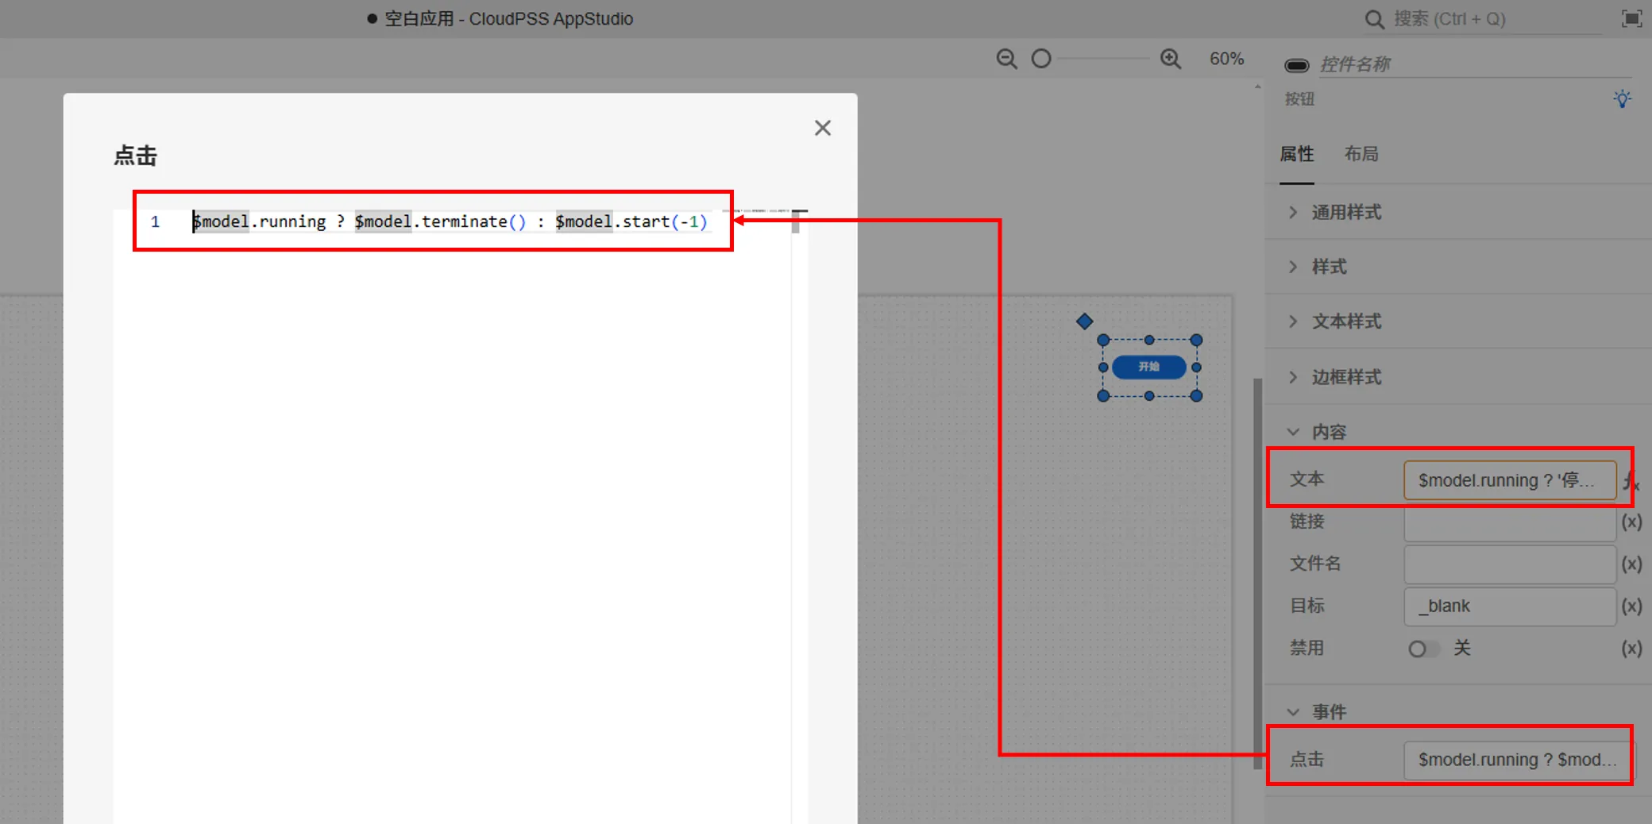The image size is (1652, 824).
Task: Toggle expression mode fx icon for 文本
Action: 1631,480
